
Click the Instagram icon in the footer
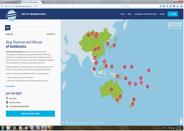click(x=70, y=123)
